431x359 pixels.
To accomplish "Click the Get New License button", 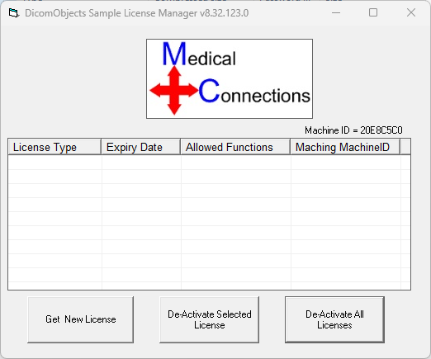I will [80, 319].
